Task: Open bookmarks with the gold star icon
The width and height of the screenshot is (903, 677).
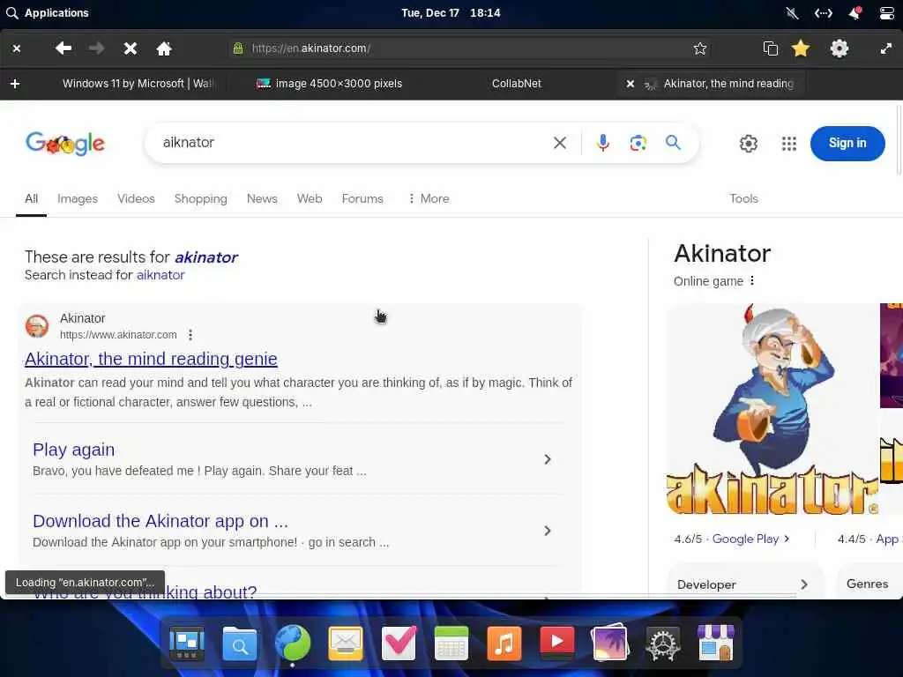Action: tap(801, 48)
